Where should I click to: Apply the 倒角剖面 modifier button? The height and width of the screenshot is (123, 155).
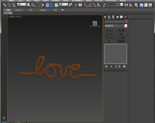click(x=121, y=41)
